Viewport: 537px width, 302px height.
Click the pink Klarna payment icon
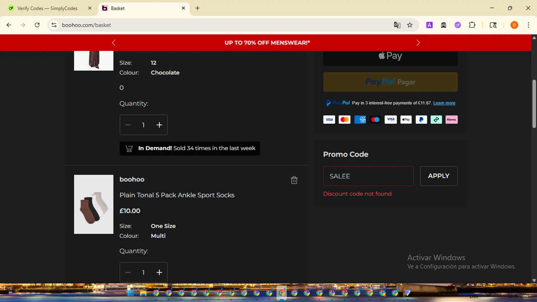tap(451, 120)
